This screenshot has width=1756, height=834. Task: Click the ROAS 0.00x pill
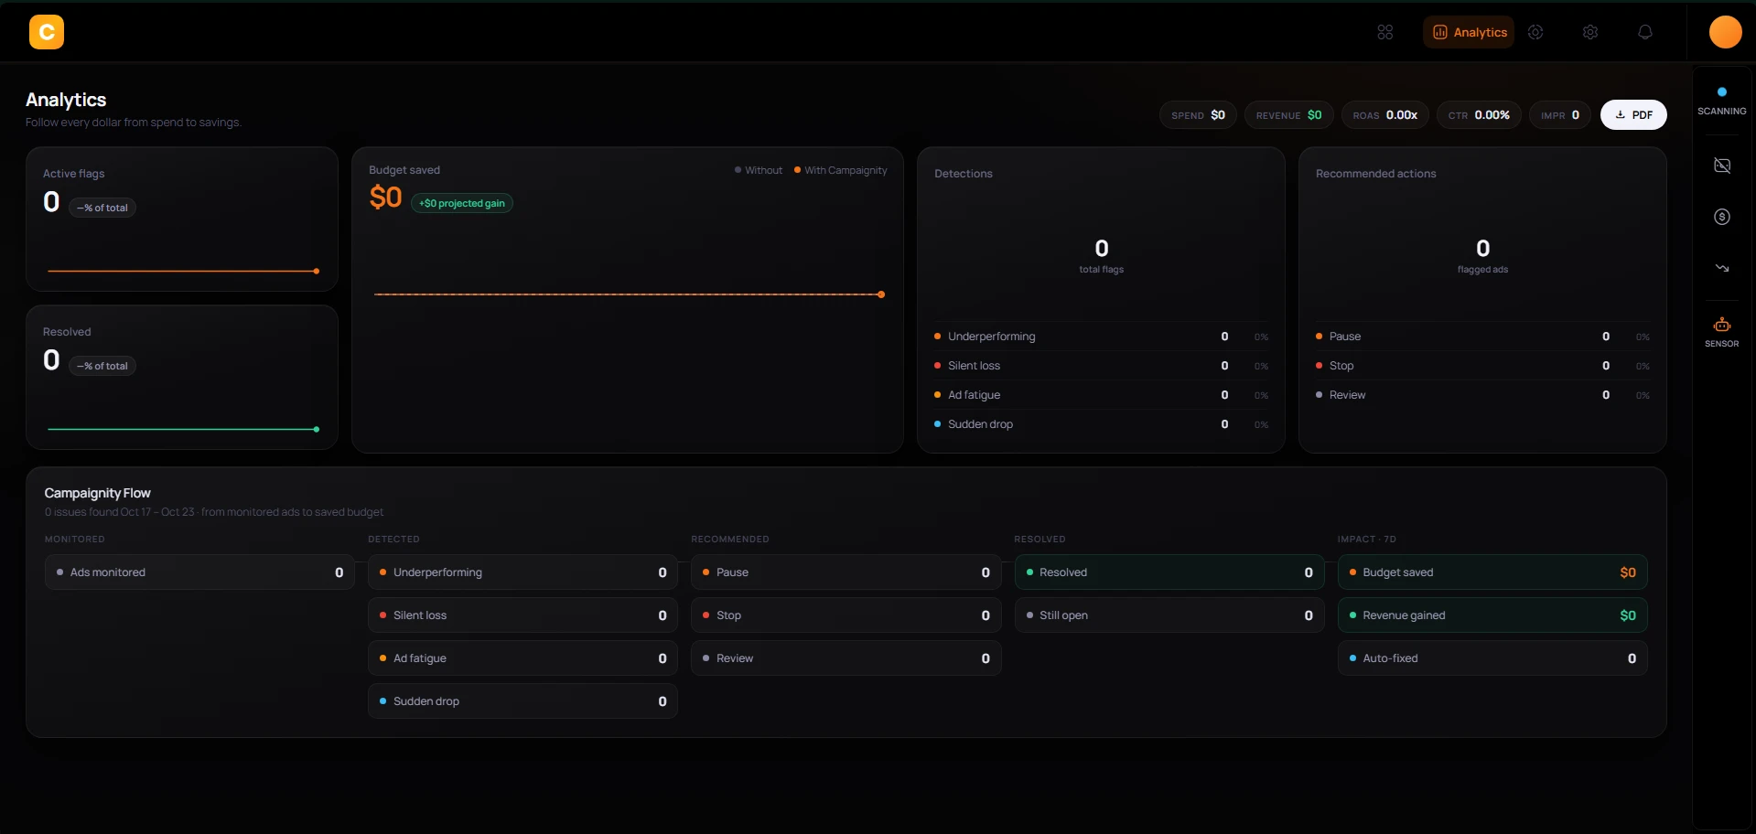click(1385, 115)
